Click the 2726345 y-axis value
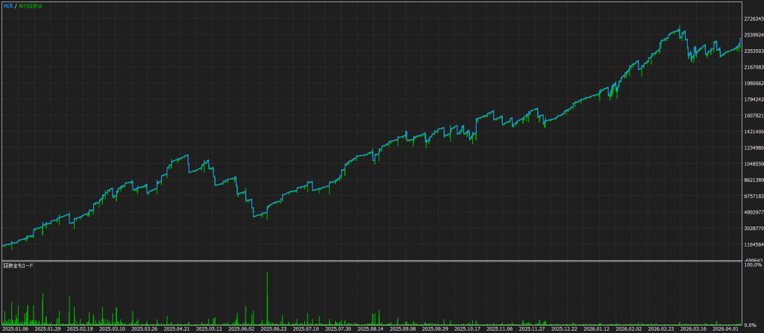764x333 pixels. pyautogui.click(x=754, y=19)
